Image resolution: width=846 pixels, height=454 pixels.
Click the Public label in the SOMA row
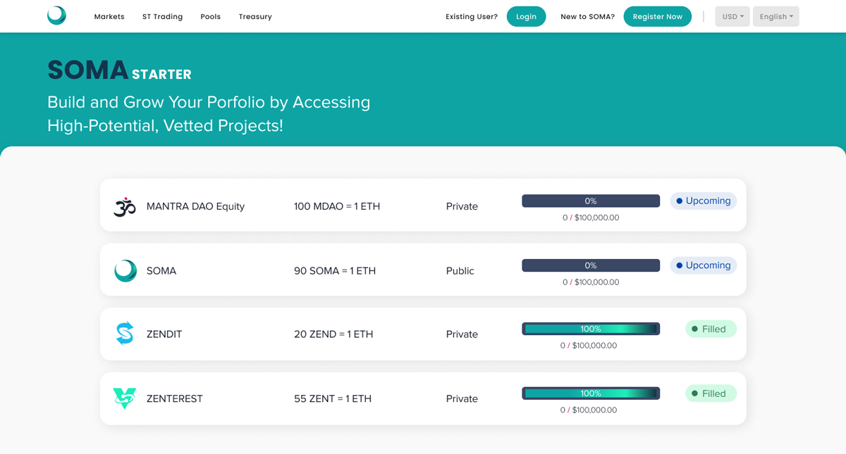coord(460,271)
